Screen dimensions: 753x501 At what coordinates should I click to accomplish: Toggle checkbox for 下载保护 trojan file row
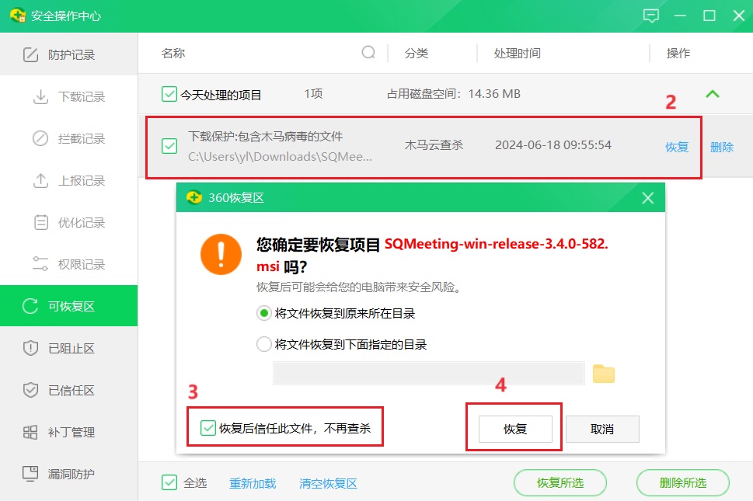pos(169,146)
